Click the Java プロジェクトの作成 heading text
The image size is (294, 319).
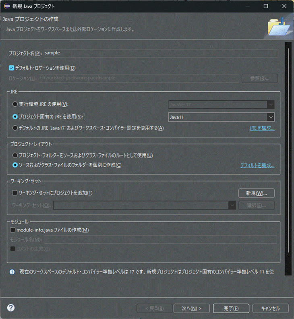tap(31, 19)
